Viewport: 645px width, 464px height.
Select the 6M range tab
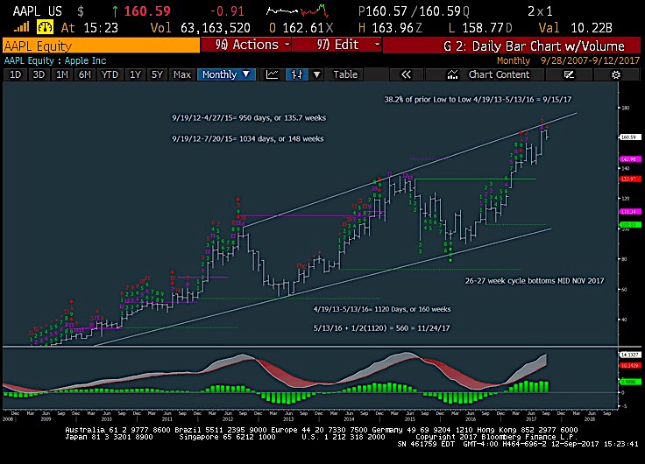click(x=85, y=74)
